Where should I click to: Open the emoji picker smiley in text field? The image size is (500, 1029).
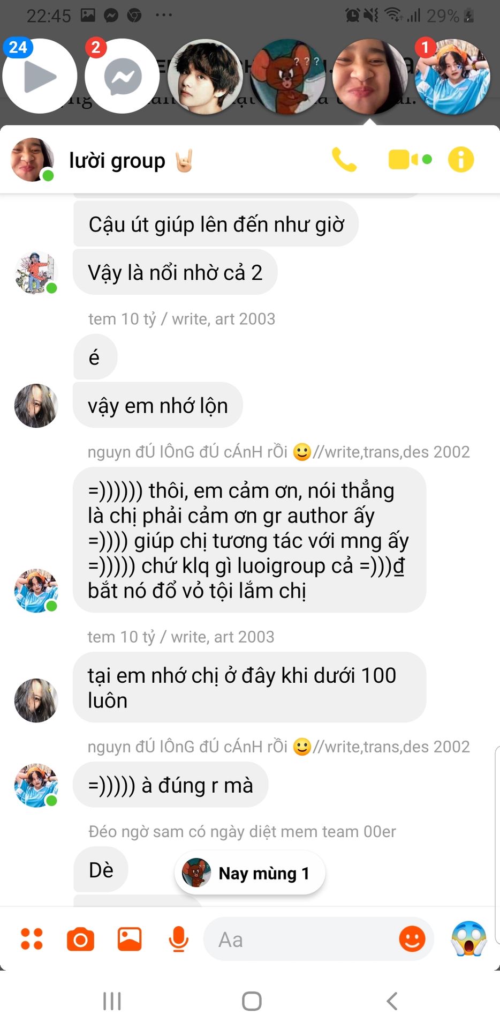click(412, 939)
